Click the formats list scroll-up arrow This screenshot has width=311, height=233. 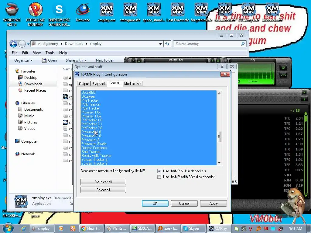(219, 93)
